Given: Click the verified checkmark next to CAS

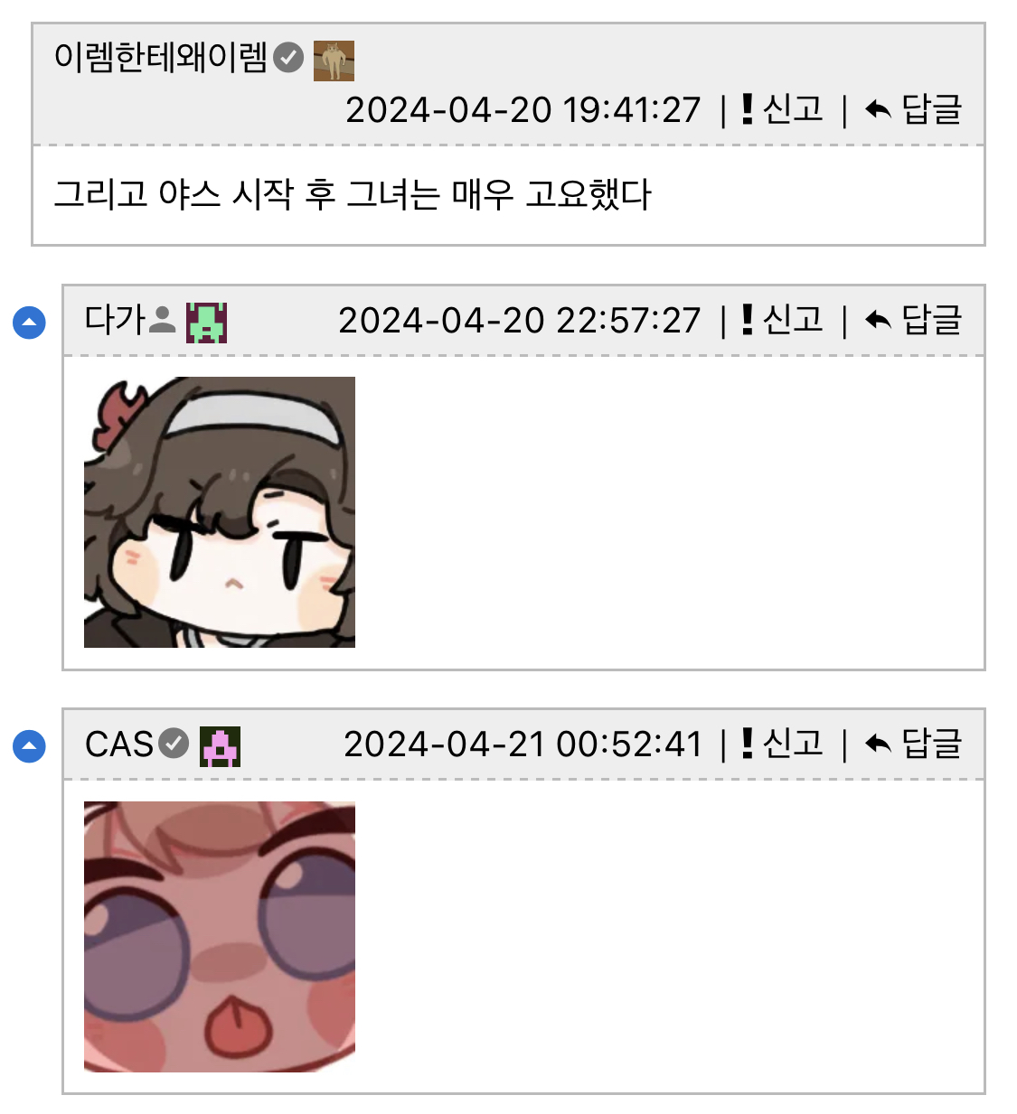Looking at the screenshot, I should tap(174, 744).
